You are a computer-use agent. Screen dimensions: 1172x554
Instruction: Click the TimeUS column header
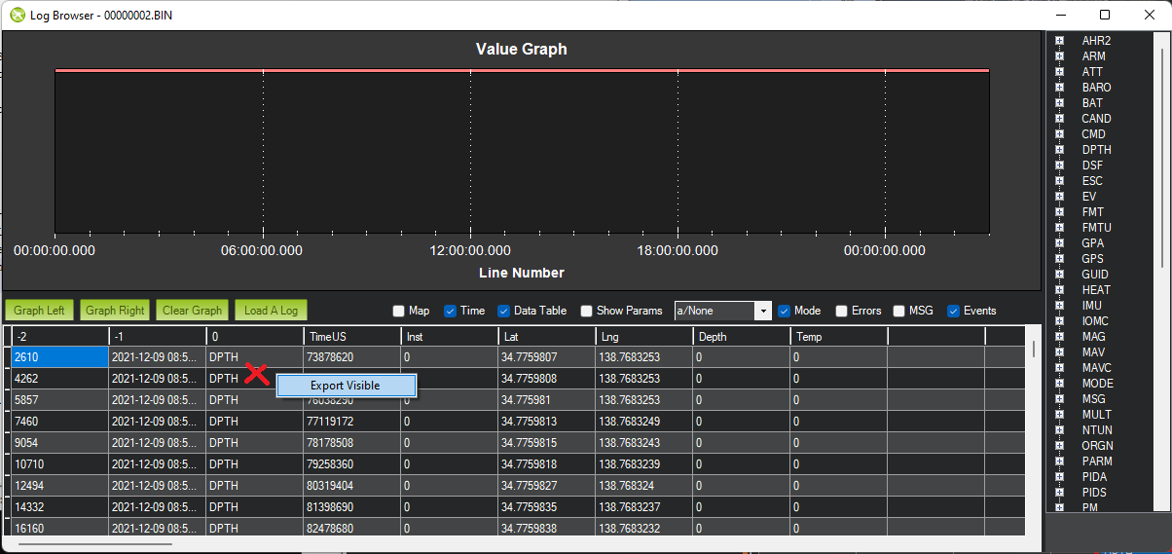350,337
